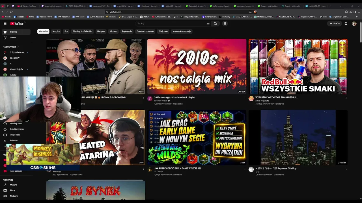Click the Utwórz create button
Screen dimensions: 362x203
click(335, 23)
